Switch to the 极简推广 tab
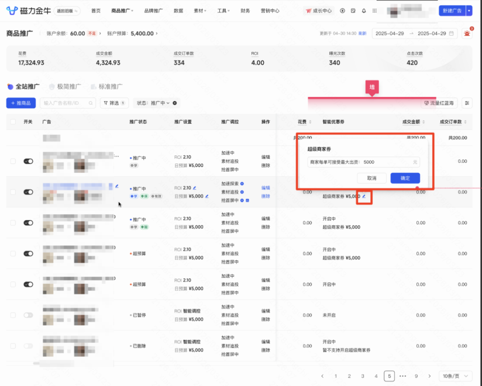The image size is (482, 386). click(x=65, y=86)
